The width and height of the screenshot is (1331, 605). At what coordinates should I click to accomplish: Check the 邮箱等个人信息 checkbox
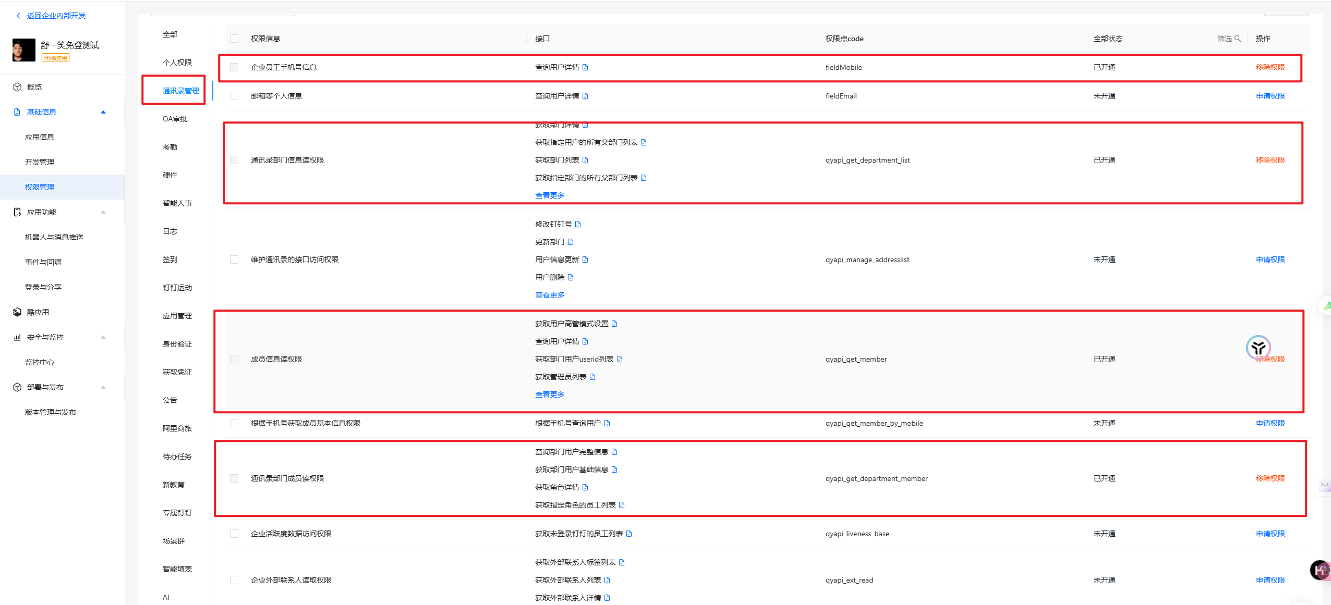(234, 96)
